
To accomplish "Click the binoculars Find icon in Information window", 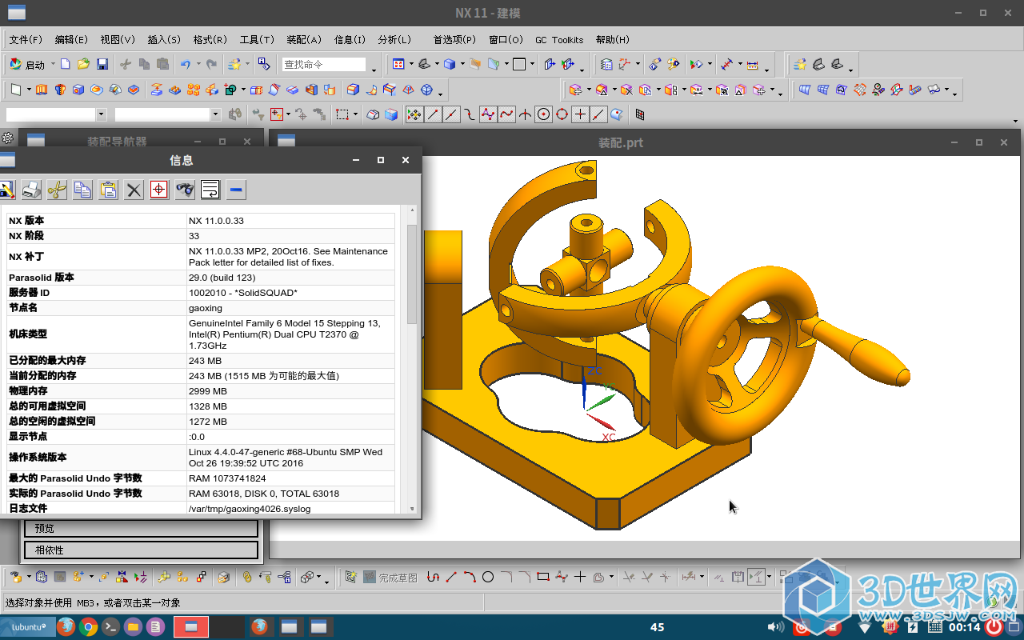I will coord(185,190).
